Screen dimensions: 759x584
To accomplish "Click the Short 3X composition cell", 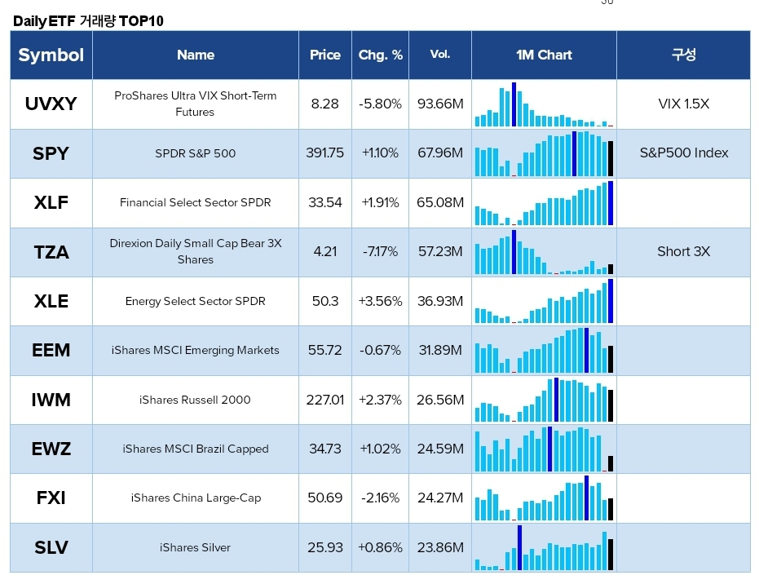I will tap(683, 252).
